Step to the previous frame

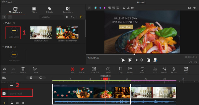point(137,60)
